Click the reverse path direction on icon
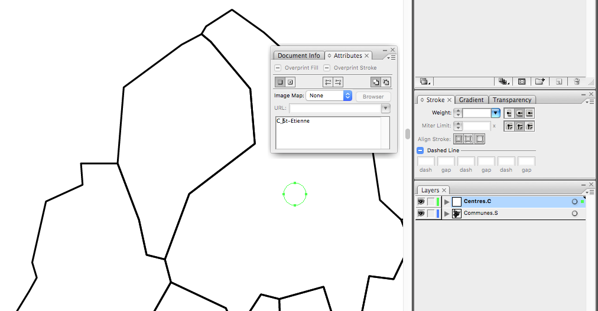 (338, 82)
